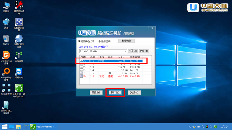This screenshot has height=130, width=232.
Task: Click the 无线连接 wireless connection icon
Action: (19, 57)
